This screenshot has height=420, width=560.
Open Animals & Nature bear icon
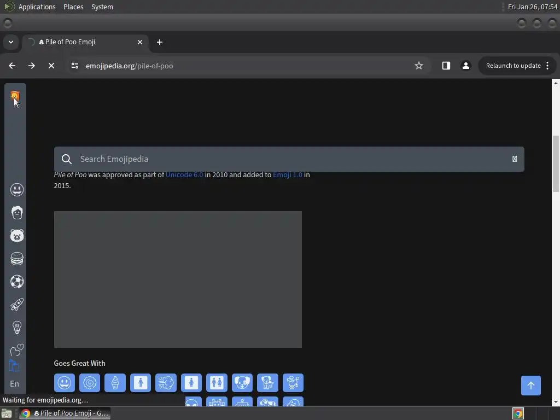pyautogui.click(x=17, y=236)
